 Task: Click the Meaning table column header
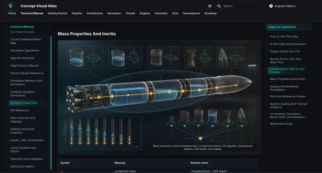120,163
